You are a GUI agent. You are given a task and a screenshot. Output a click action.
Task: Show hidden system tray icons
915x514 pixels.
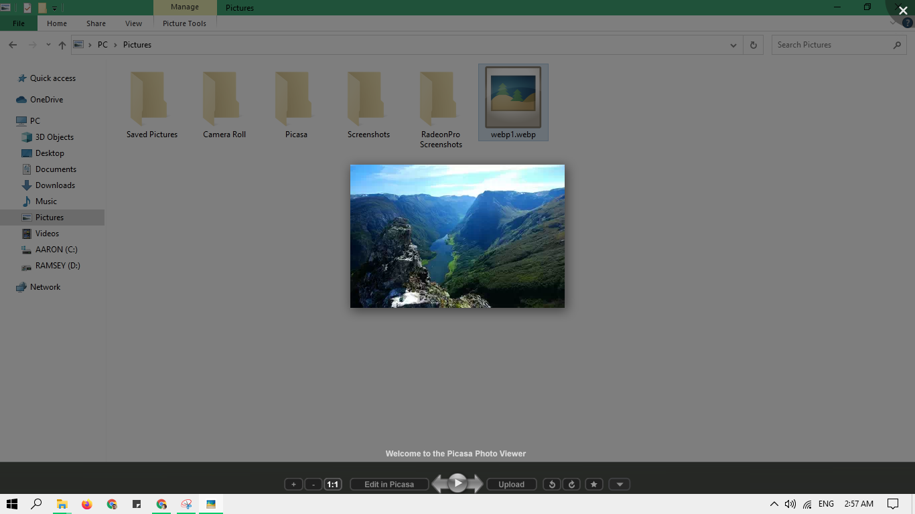pyautogui.click(x=774, y=504)
